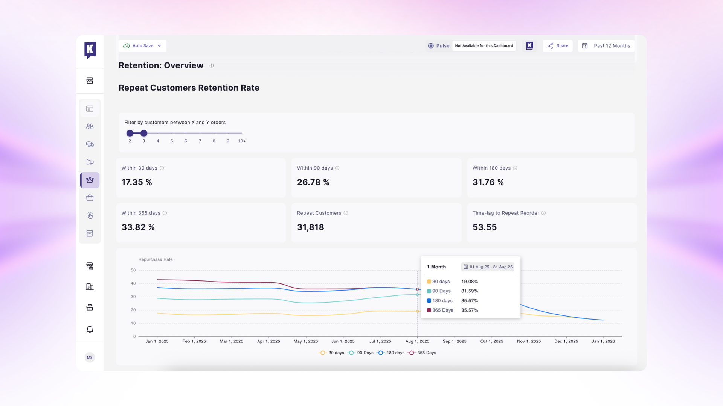Select the crown retention icon
Viewport: 723px width, 406px height.
[x=90, y=180]
